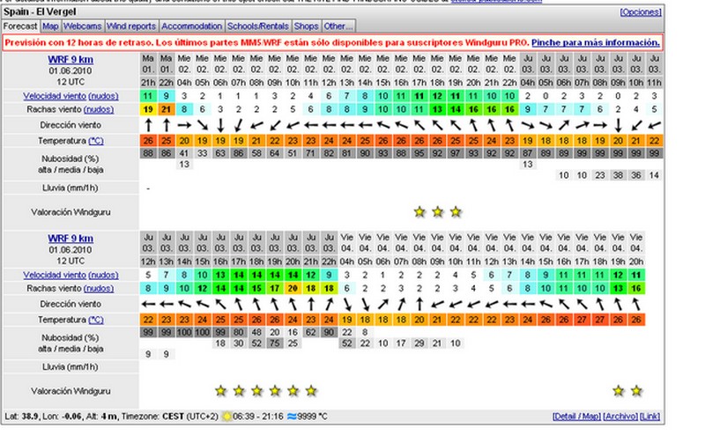The width and height of the screenshot is (705, 435).
Task: Click the 'Alt: 4 m' footer text
Action: click(102, 417)
